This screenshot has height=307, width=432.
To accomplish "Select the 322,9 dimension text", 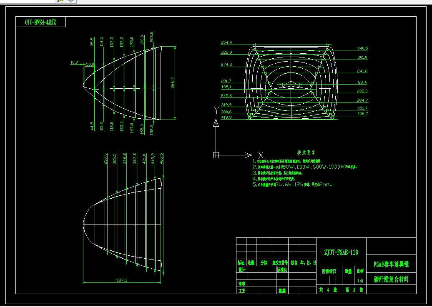I will pos(226,52).
